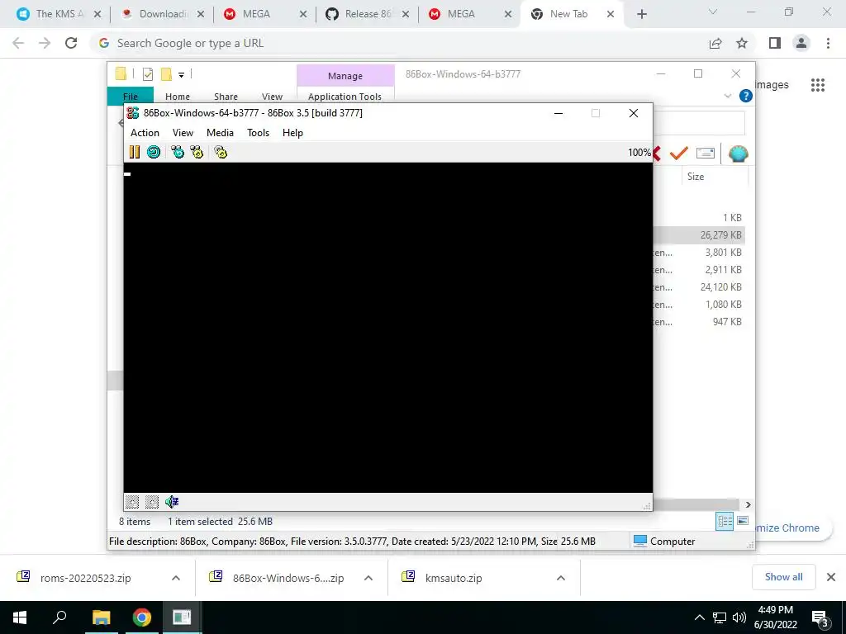Expand options for kmsauto.zip
The height and width of the screenshot is (634, 846).
[561, 578]
